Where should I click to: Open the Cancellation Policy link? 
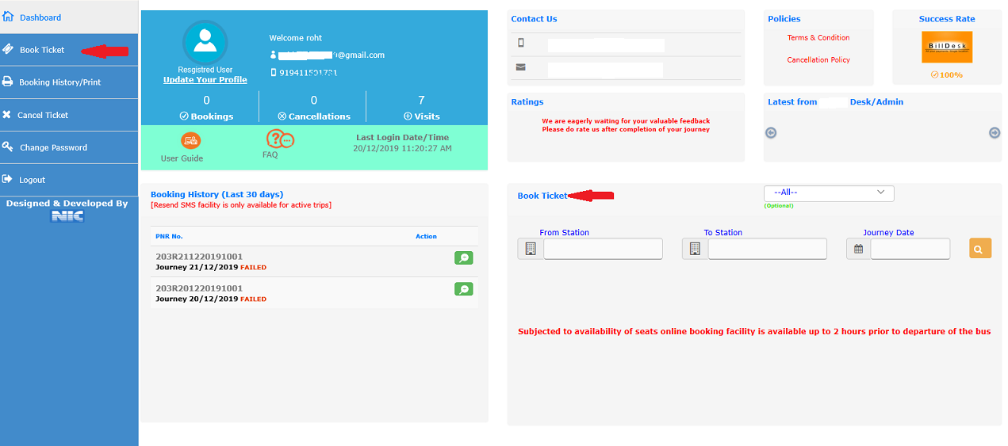(818, 60)
